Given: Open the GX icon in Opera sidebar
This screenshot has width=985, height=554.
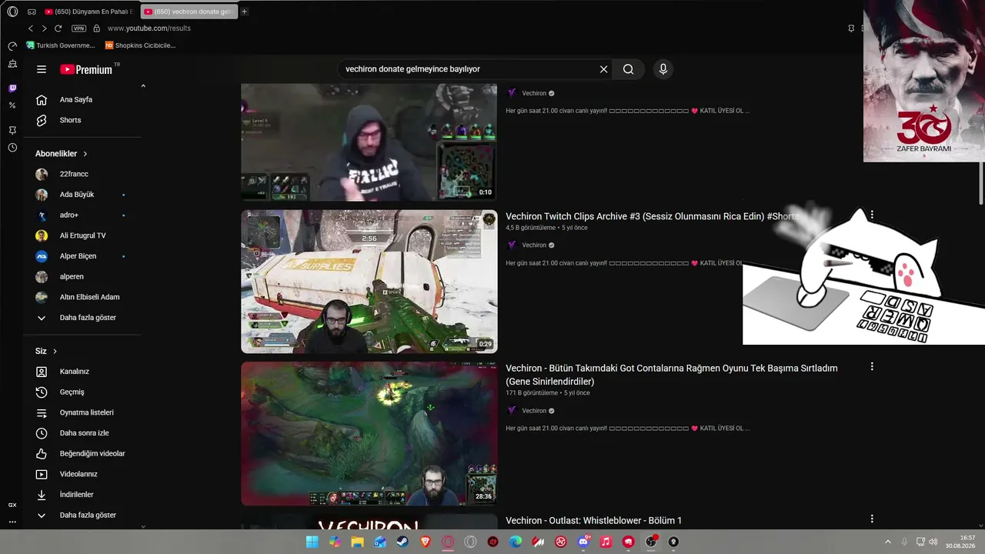Looking at the screenshot, I should [12, 505].
